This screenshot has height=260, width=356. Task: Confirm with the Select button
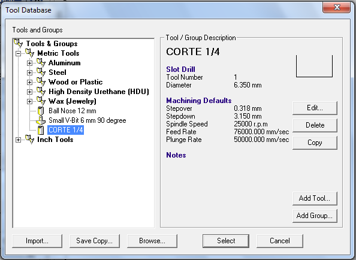(226, 241)
